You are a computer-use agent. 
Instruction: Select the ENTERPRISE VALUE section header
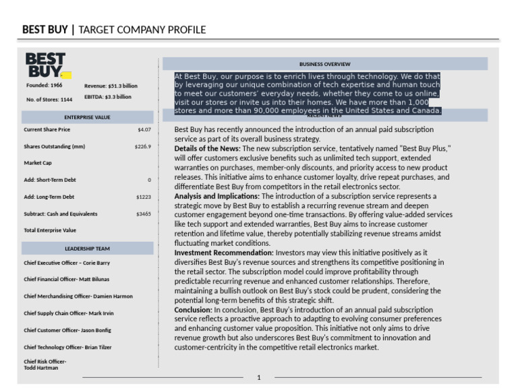88,117
